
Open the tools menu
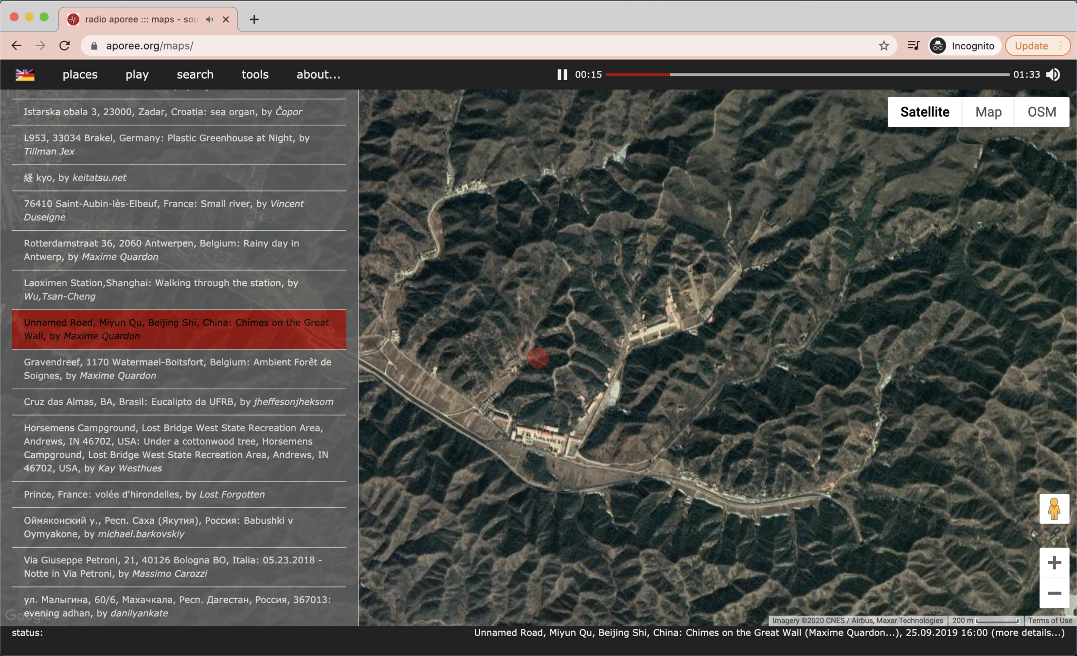pos(255,74)
